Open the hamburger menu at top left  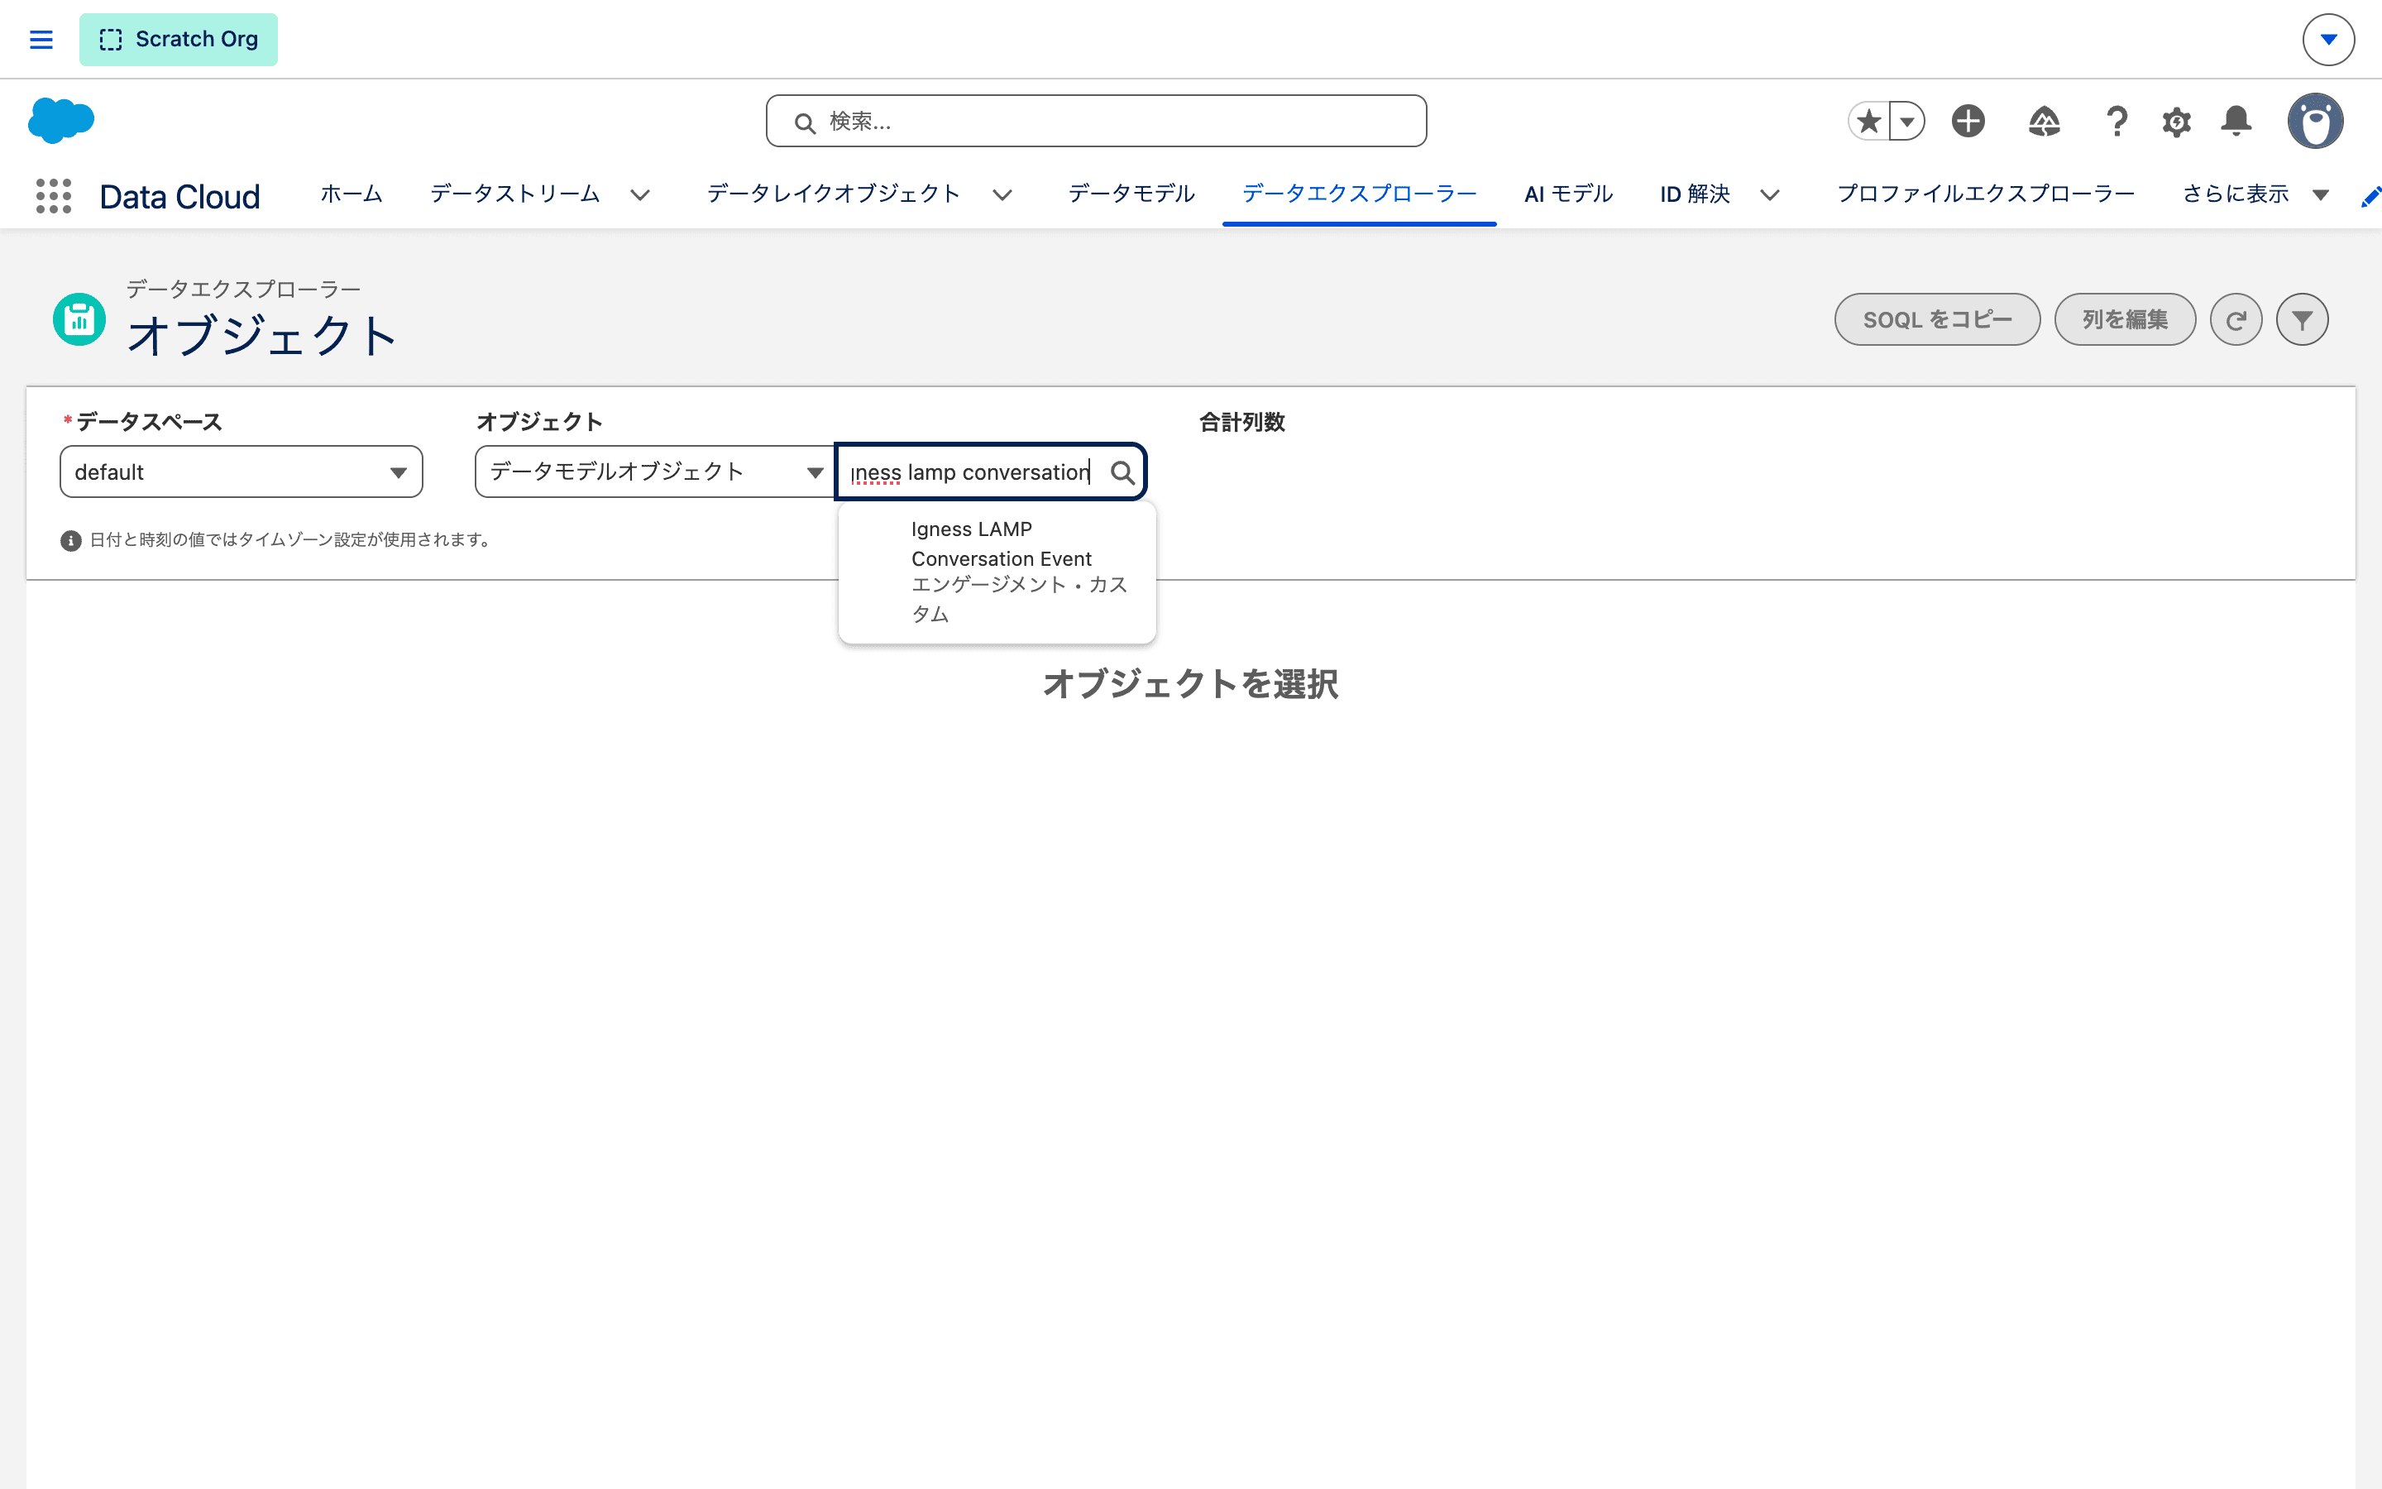(x=41, y=40)
